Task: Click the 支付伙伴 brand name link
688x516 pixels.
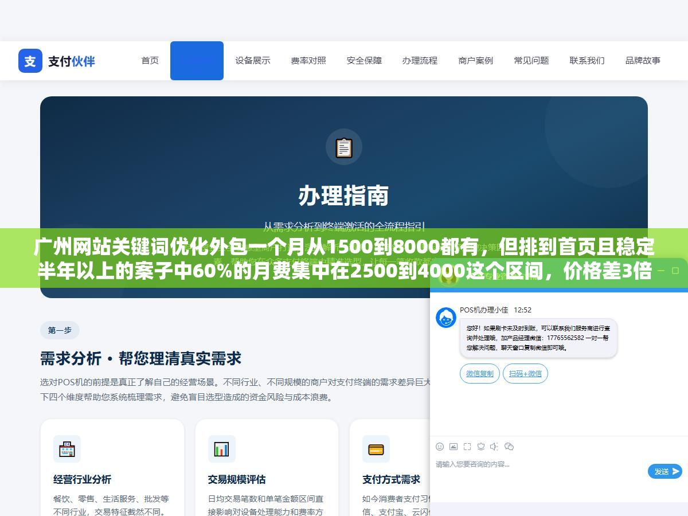Action: (72, 61)
